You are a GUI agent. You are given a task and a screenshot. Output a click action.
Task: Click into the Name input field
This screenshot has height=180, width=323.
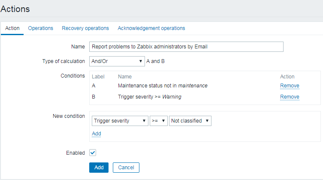186,47
